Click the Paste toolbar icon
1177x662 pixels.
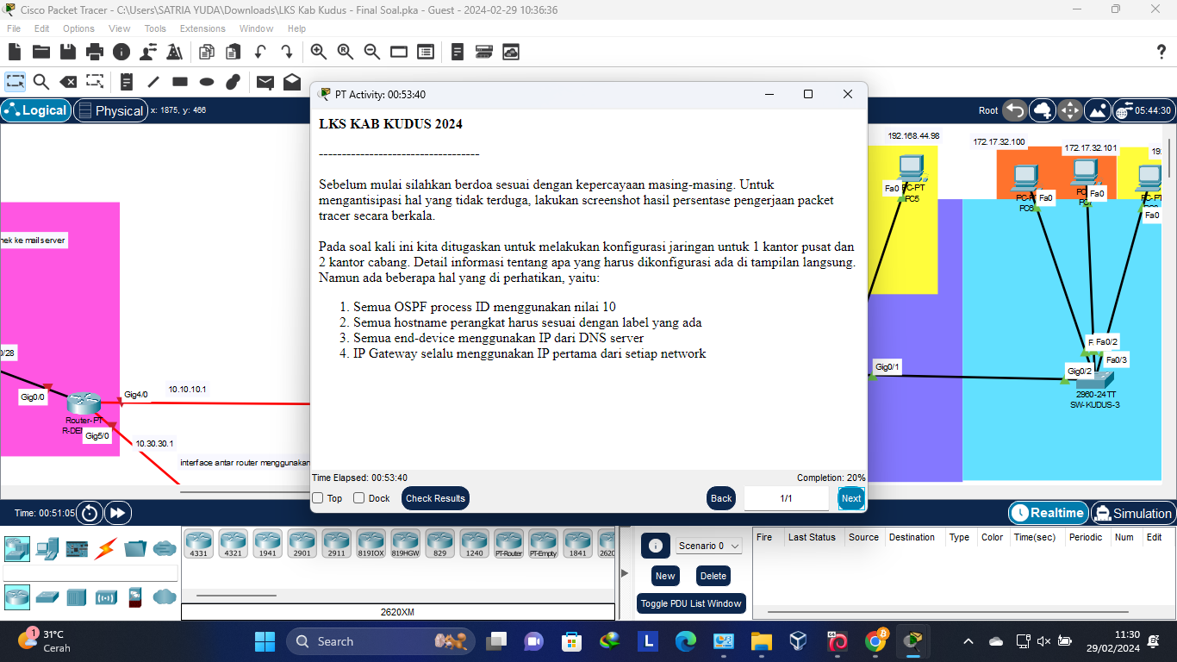click(x=233, y=52)
